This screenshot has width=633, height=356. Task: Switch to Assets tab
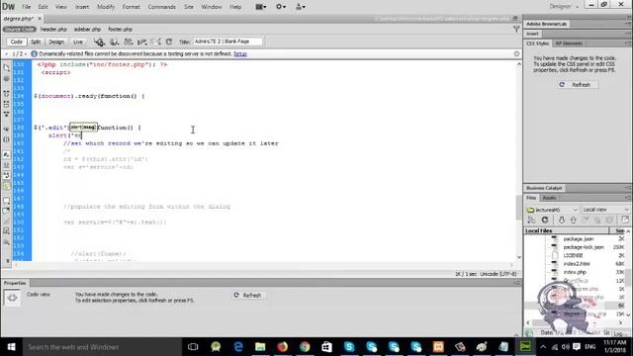549,198
